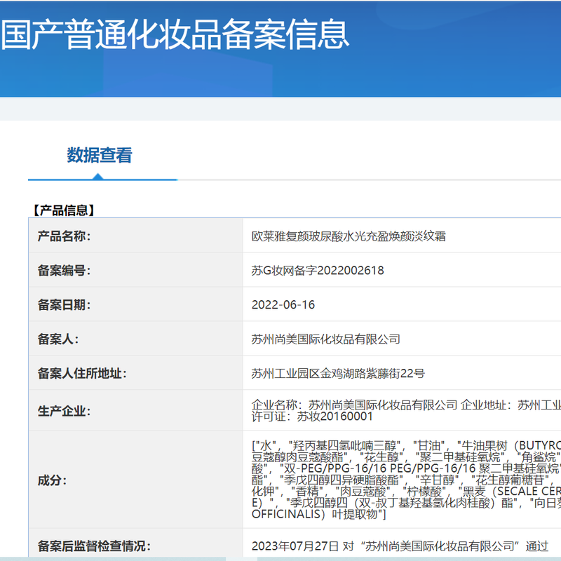Click the 备案日期 row label

[63, 304]
